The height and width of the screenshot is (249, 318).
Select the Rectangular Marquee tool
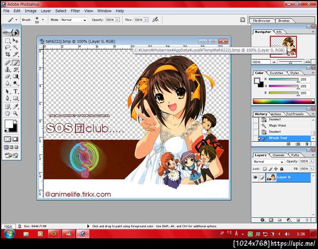pos(7,41)
